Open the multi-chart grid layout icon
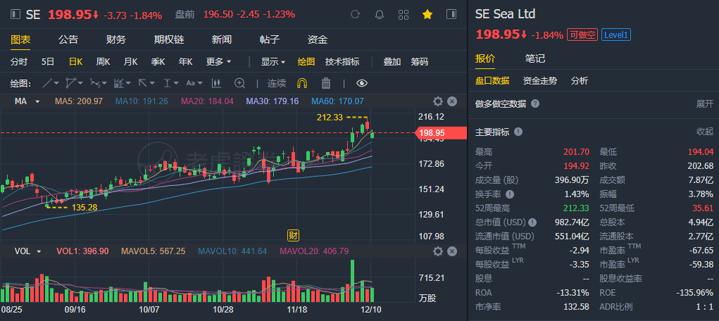Image resolution: width=719 pixels, height=321 pixels. 404,15
